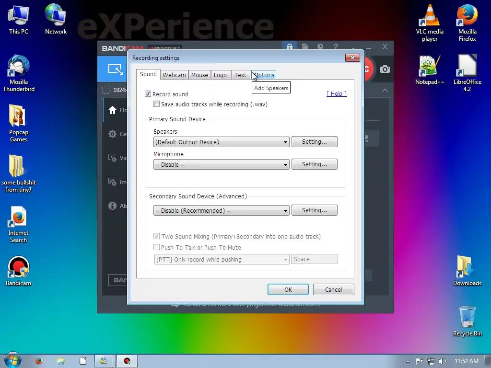Click the Bandicam taskbar button
491x368 pixels.
[x=127, y=361]
